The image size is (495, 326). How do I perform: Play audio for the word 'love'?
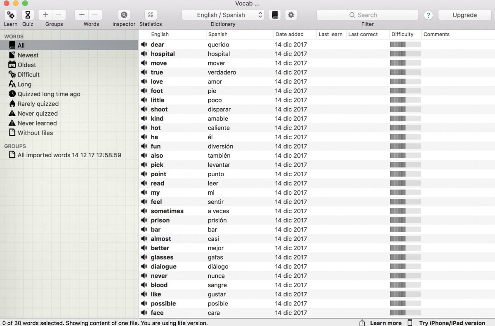[x=144, y=81]
